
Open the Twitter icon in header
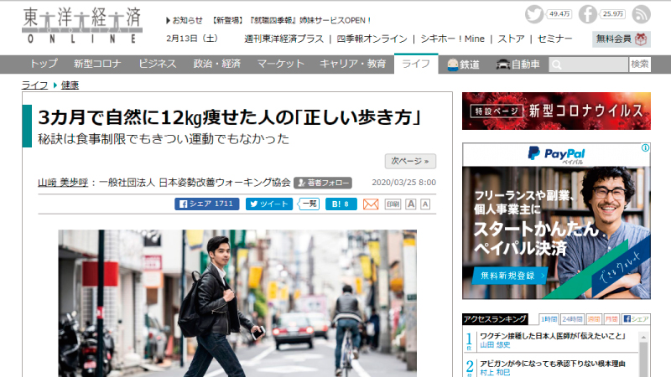535,14
